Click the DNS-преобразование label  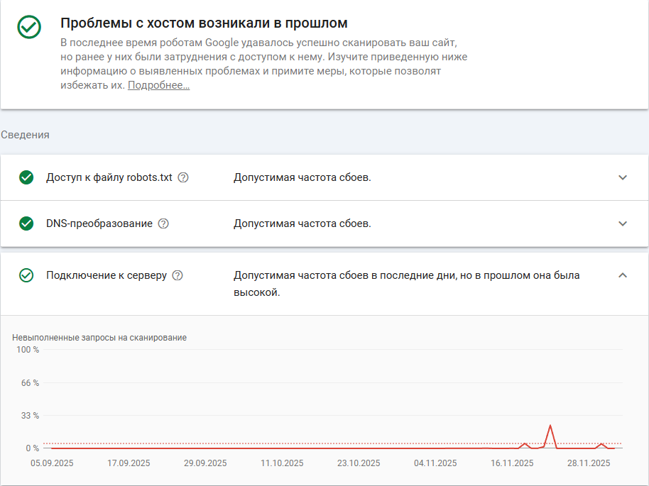point(99,223)
